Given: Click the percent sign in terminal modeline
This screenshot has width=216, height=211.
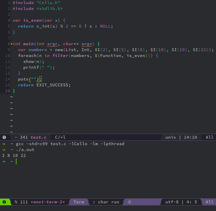Looking at the screenshot, I should coord(16,202).
